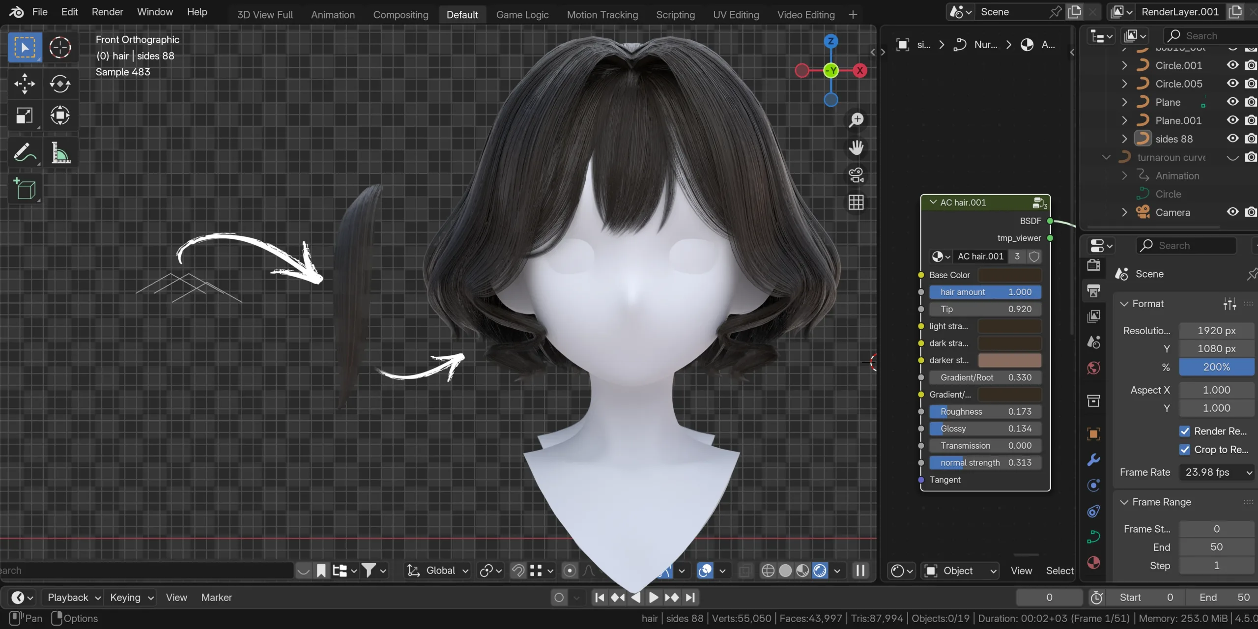Select the Rotate tool in the toolbar
The image size is (1258, 629).
pos(60,84)
